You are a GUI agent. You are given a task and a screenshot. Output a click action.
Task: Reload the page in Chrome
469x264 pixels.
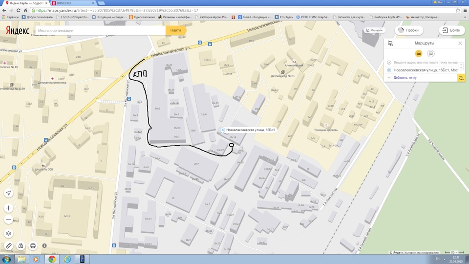click(19, 10)
